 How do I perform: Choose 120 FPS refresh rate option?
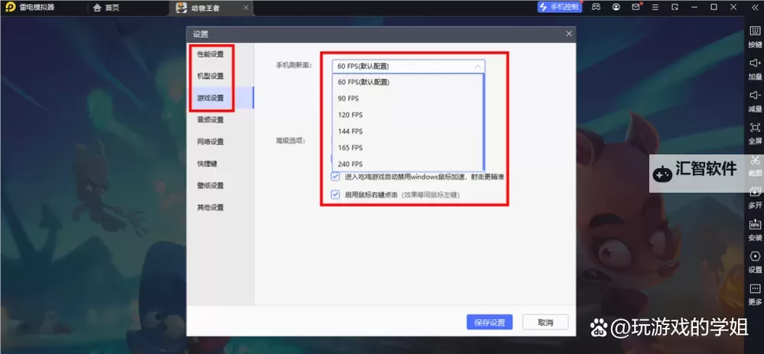407,115
